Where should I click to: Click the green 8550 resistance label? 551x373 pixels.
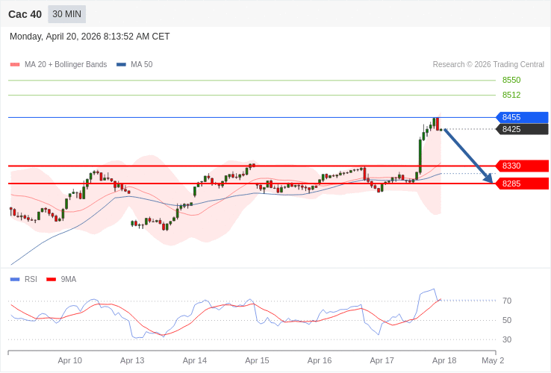511,80
